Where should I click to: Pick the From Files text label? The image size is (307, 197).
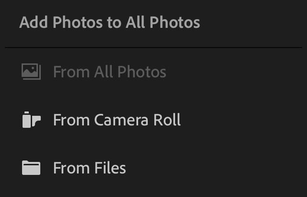click(x=90, y=168)
